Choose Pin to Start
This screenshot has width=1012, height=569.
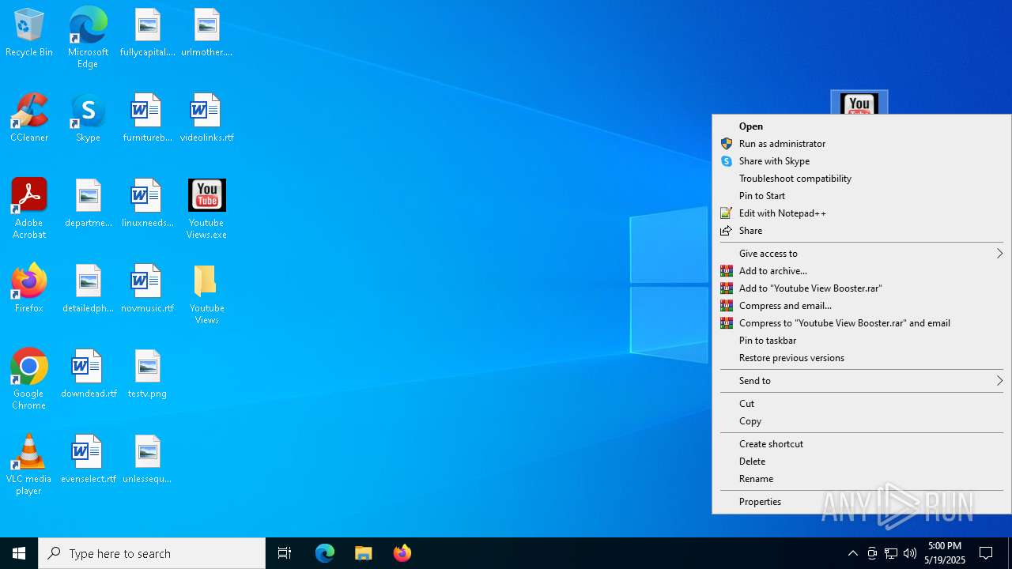862,196
